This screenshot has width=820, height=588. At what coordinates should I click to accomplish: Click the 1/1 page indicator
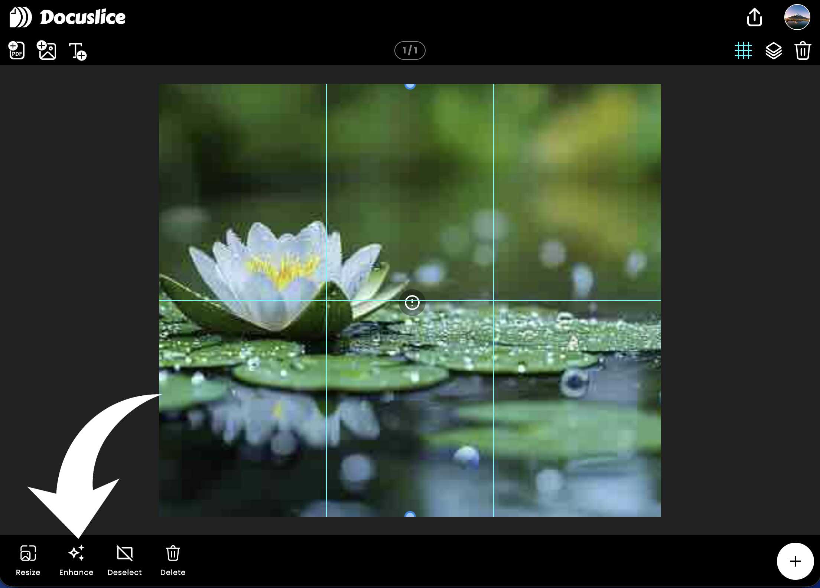410,50
